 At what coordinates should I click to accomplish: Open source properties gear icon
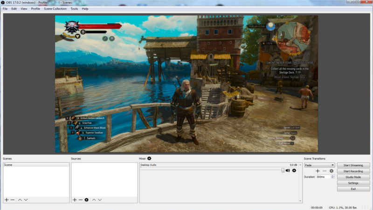click(87, 200)
